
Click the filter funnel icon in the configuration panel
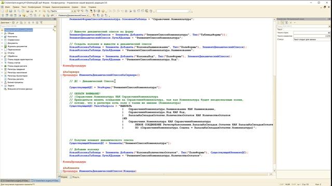point(41,23)
